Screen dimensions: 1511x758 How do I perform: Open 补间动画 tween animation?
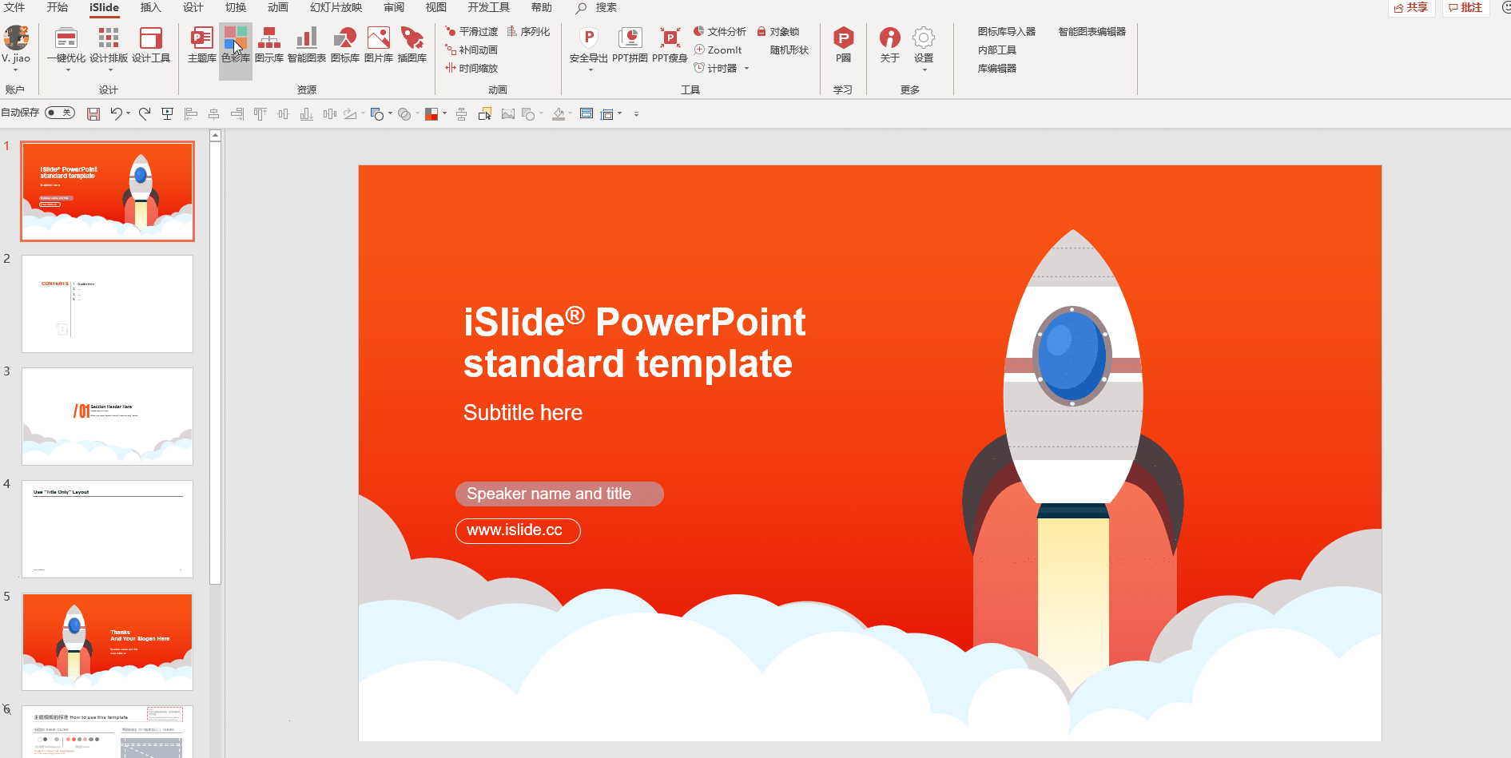(x=471, y=50)
